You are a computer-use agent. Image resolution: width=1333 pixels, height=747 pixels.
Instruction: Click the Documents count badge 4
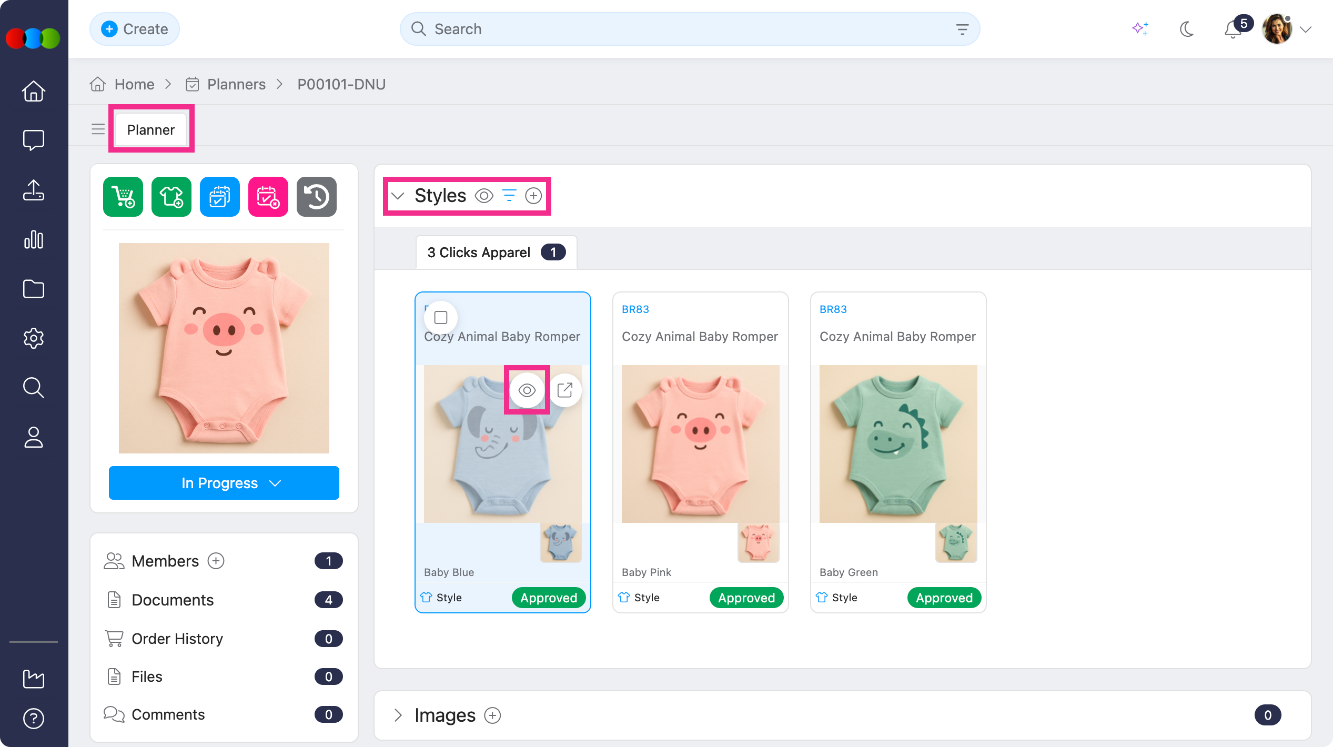pos(329,600)
